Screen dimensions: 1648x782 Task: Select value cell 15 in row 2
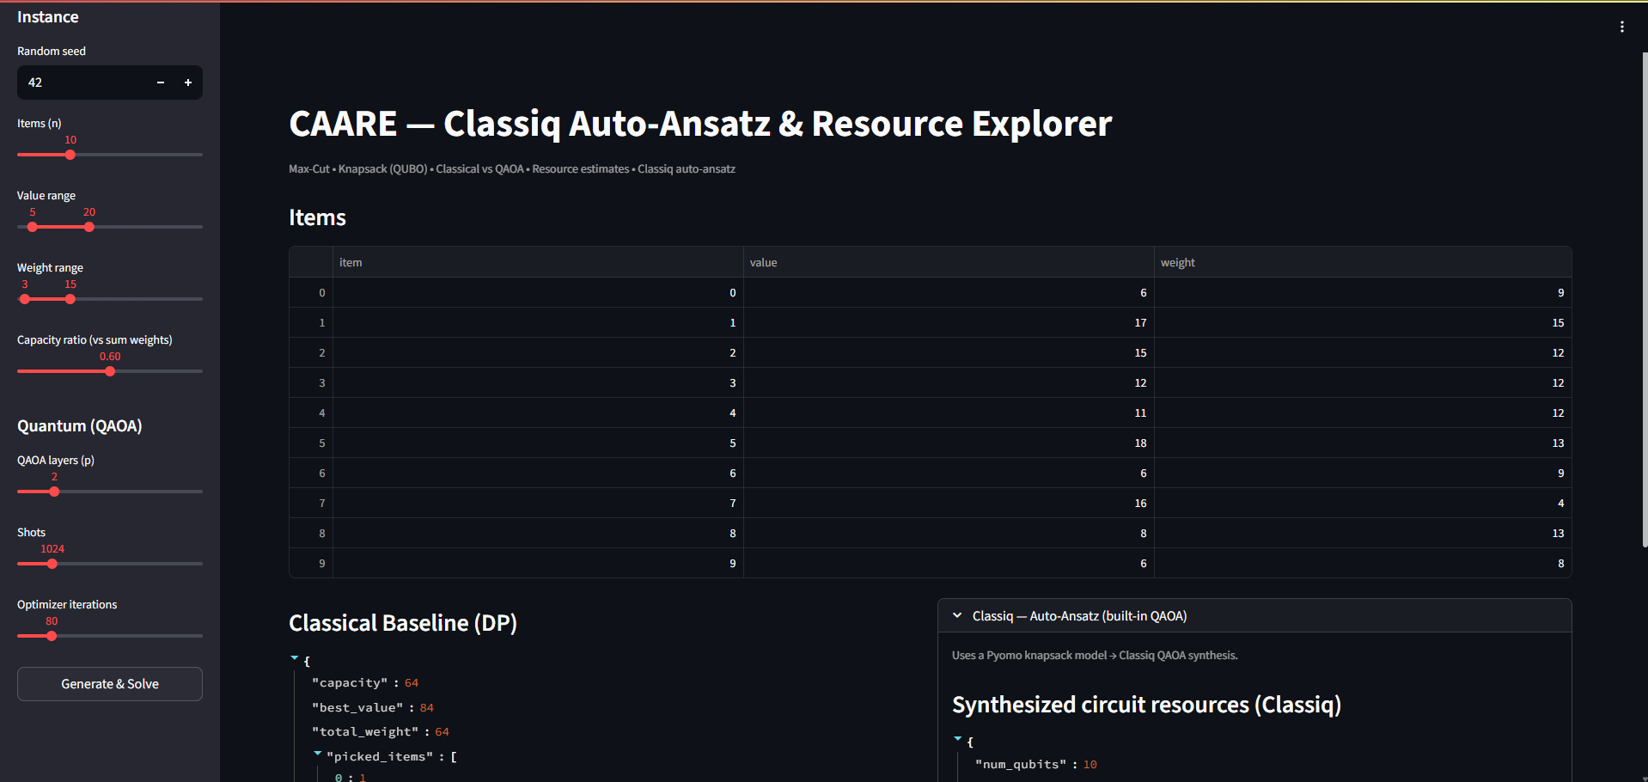[x=949, y=353]
